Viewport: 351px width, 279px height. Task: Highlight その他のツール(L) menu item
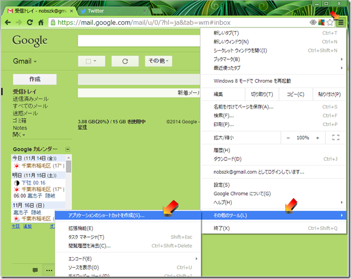(x=274, y=215)
